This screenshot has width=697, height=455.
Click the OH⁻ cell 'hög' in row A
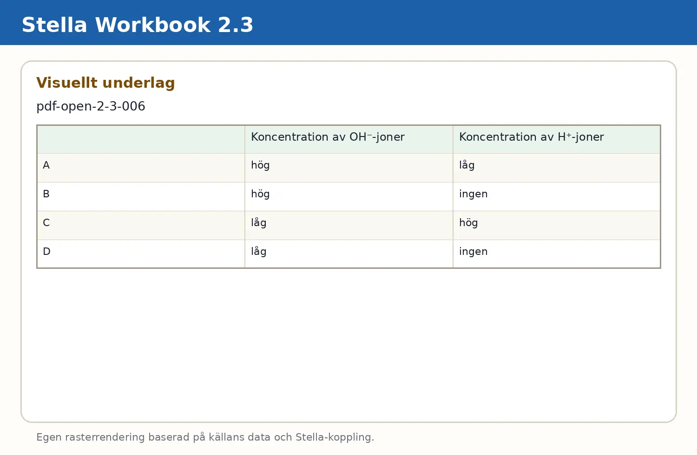click(x=349, y=168)
